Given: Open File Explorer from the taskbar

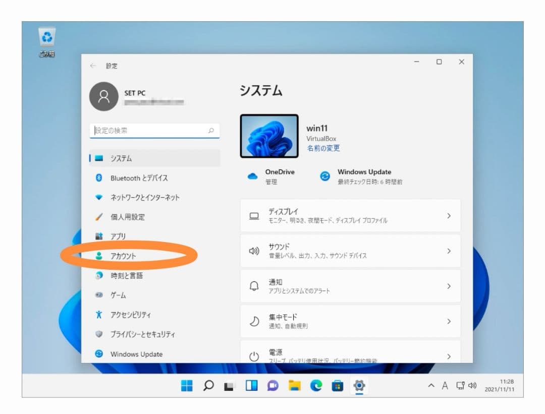Looking at the screenshot, I should (x=295, y=386).
